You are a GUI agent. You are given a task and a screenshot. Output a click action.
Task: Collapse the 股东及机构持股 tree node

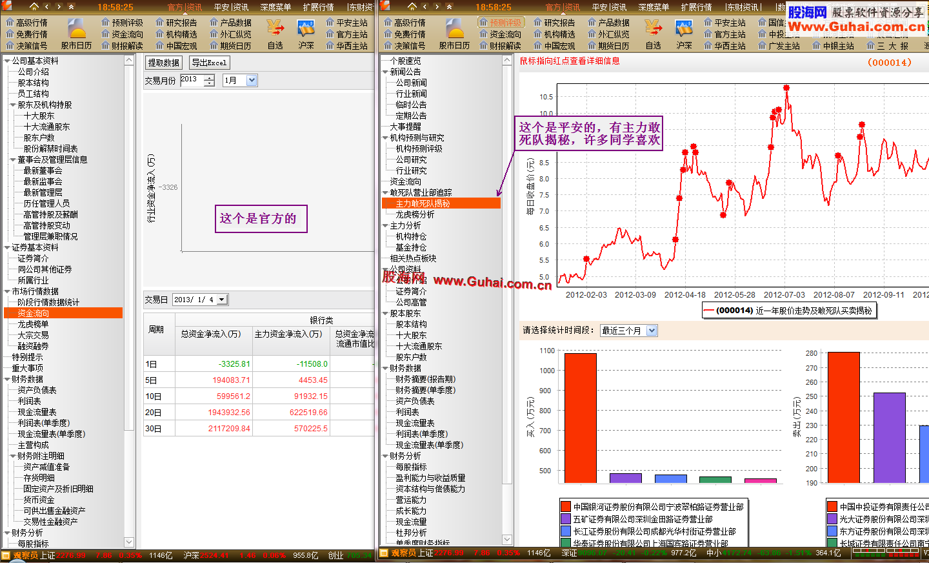pyautogui.click(x=13, y=105)
